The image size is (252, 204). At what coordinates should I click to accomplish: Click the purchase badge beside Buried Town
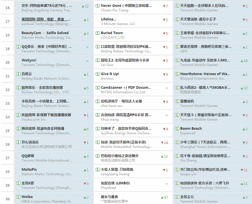[x=98, y=33]
